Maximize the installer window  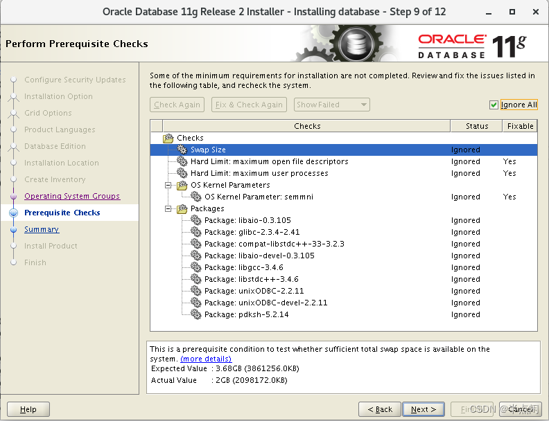point(512,12)
